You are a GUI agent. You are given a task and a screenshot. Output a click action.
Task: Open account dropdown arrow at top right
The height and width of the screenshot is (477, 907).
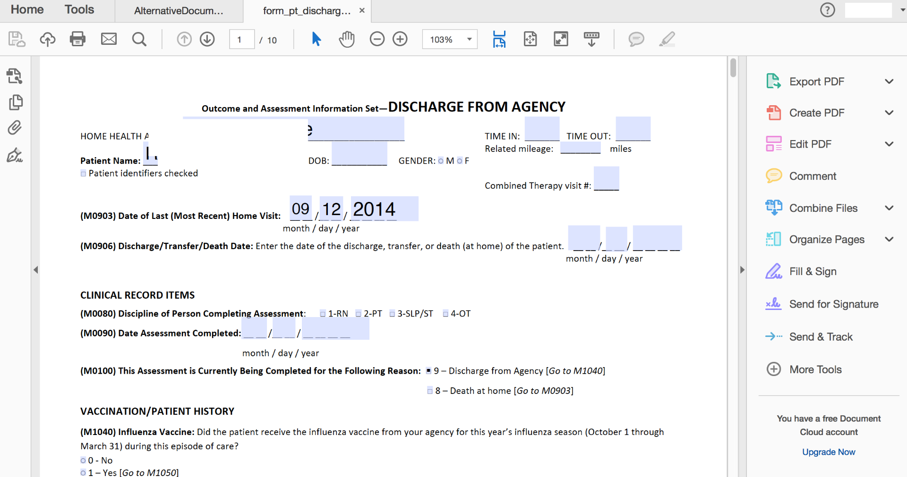pyautogui.click(x=902, y=10)
